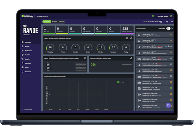This screenshot has height=126, width=194.
Task: Open blue document icon on 3:22 PM Temperature Check
Action: [x=166, y=46]
